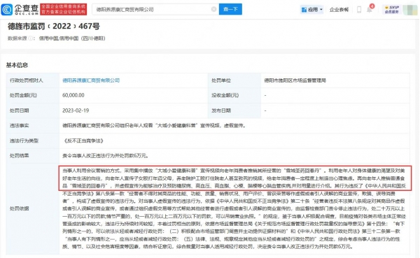Click the red 全国企业信用查询系统 banner
The image size is (420, 258).
[x=64, y=9]
